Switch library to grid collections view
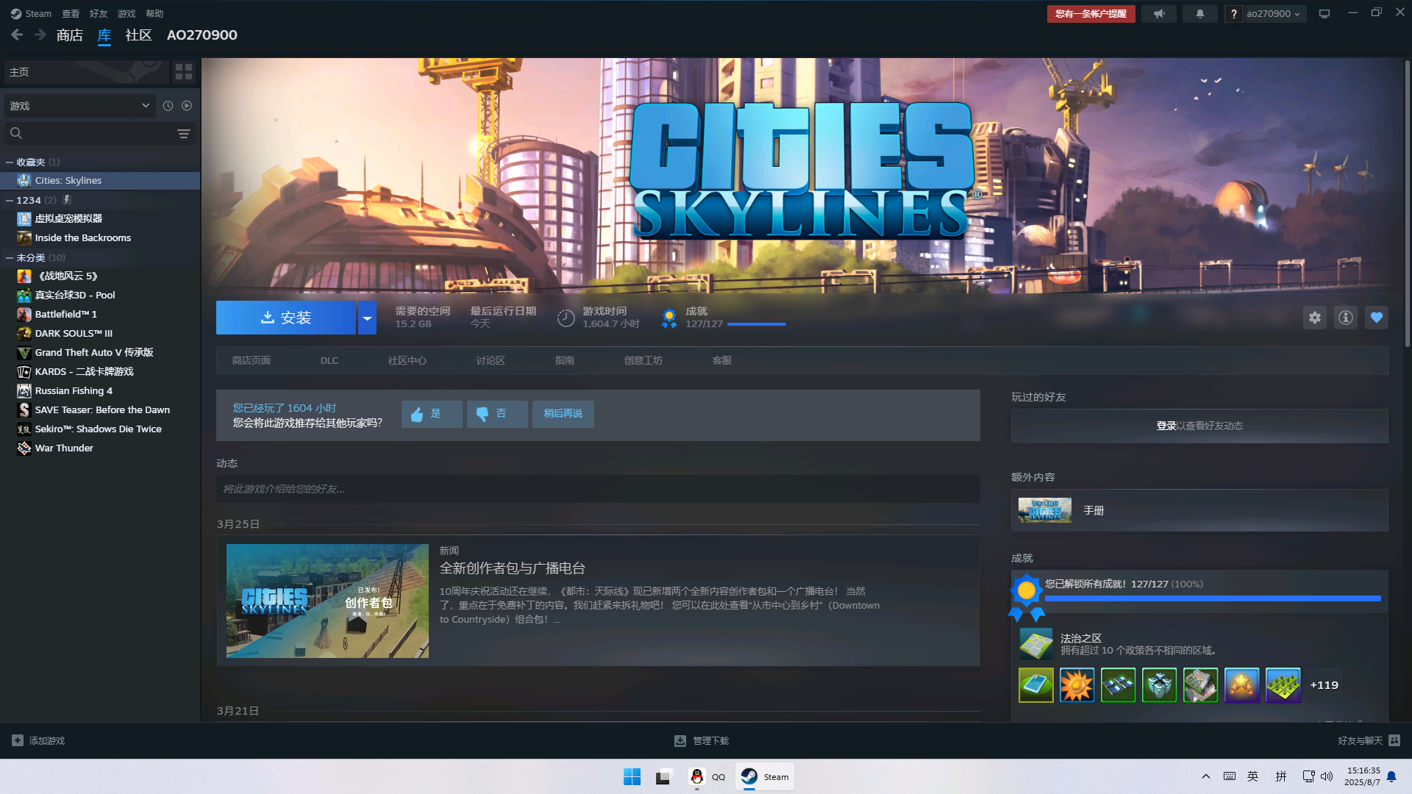 pyautogui.click(x=184, y=71)
